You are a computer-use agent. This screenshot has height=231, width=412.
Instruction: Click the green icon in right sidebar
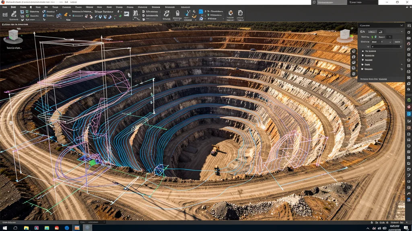(409, 100)
